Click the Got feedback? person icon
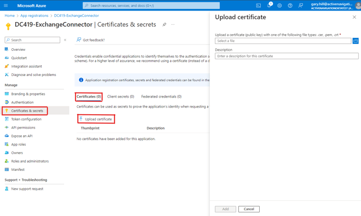 [x=79, y=40]
